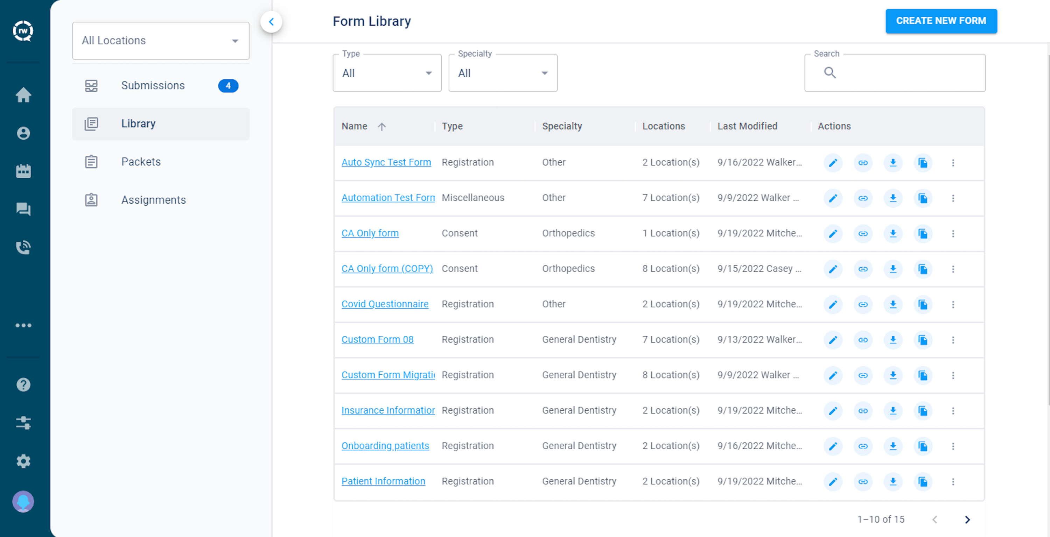Click '7 Location(s)' in Automation Test Form row
The width and height of the screenshot is (1050, 537).
coord(671,198)
